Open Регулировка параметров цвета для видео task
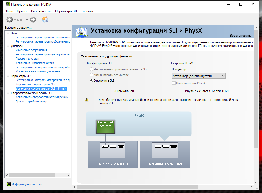This screenshot has width=262, height=193. 43,37
